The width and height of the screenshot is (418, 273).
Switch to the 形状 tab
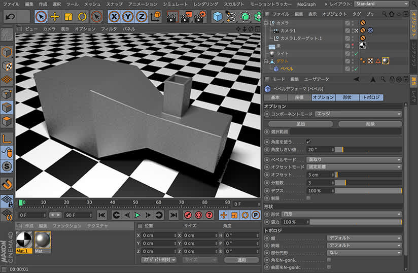(x=347, y=97)
